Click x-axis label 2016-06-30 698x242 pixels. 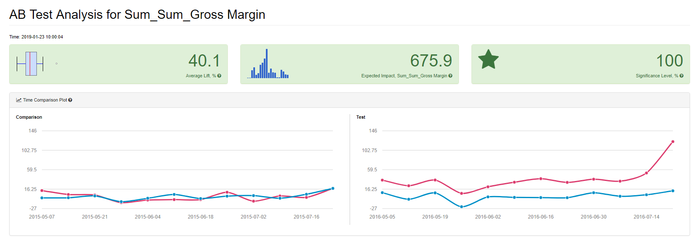[x=594, y=217]
